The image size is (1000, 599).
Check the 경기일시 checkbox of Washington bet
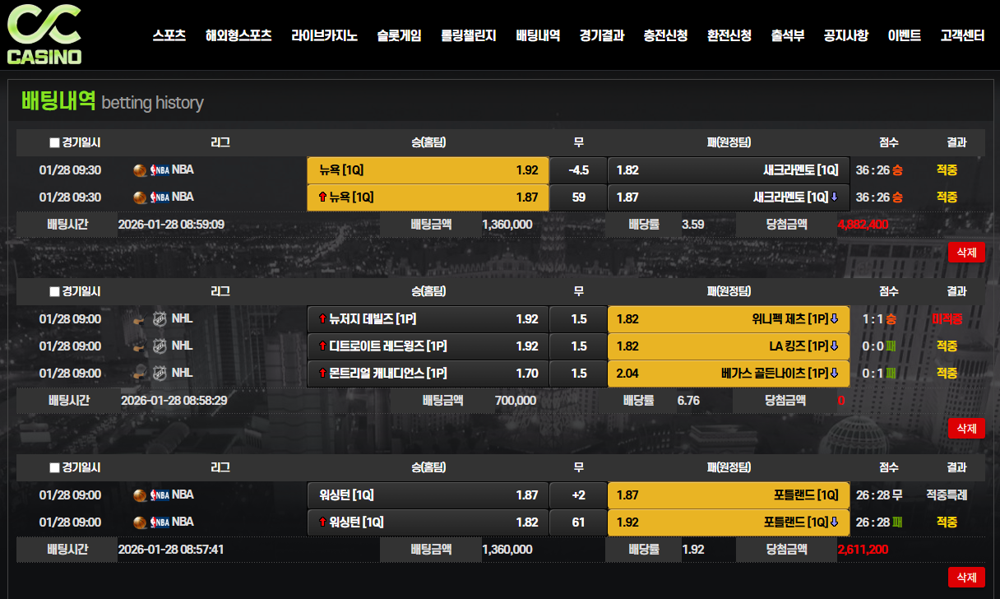point(54,467)
